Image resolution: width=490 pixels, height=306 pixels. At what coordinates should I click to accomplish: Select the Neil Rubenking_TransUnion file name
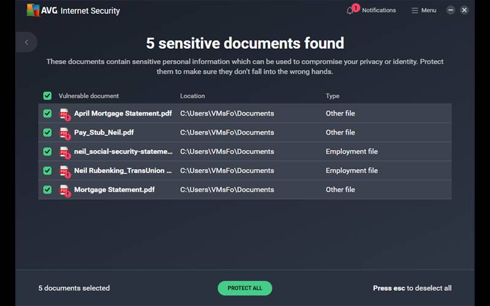(123, 171)
